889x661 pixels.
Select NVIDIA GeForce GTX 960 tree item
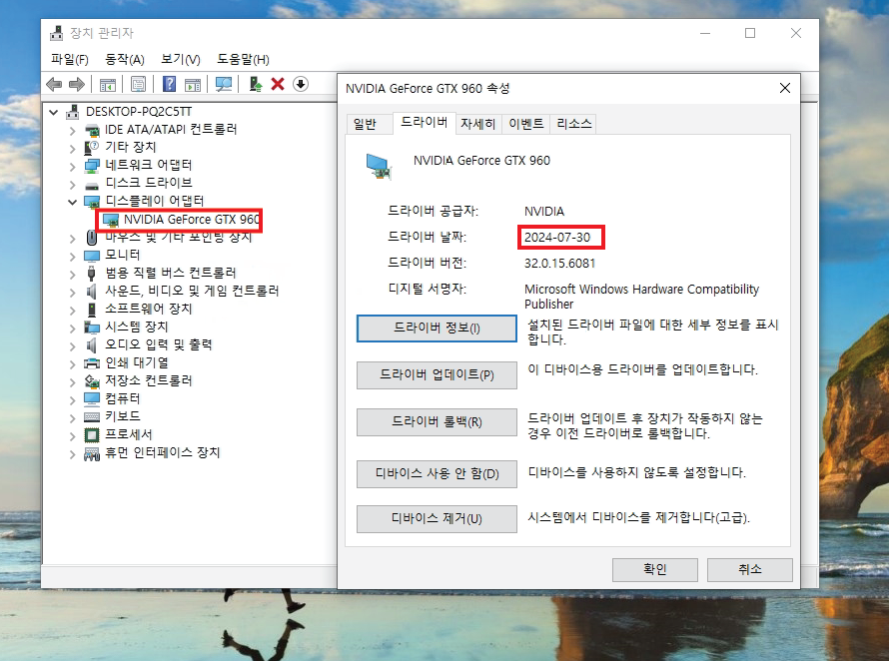coord(191,220)
